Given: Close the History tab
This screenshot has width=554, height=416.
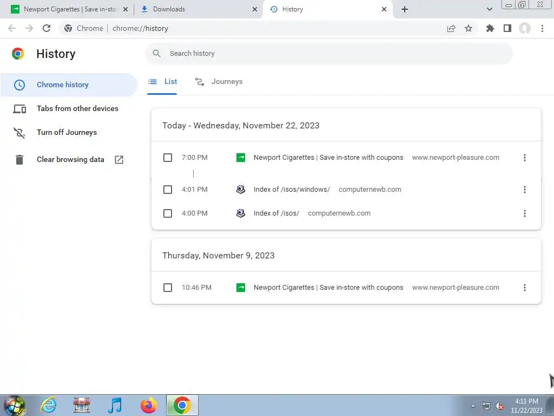Looking at the screenshot, I should [x=384, y=9].
